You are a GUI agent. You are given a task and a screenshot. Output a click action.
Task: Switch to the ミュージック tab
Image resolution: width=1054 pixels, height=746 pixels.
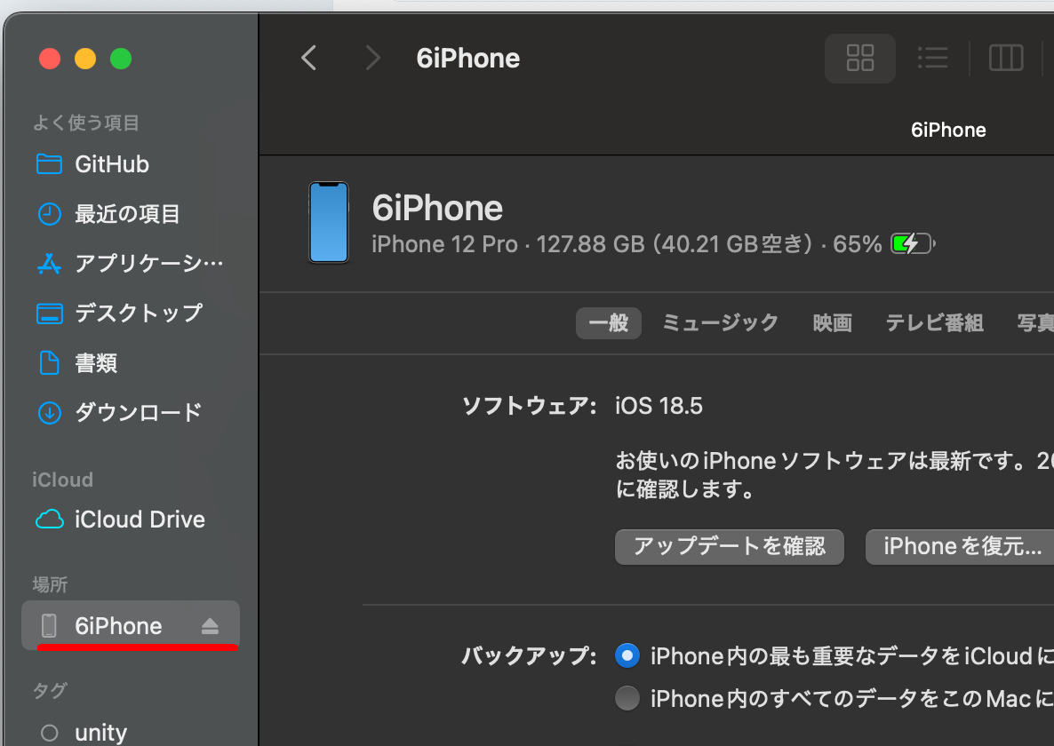click(x=720, y=323)
